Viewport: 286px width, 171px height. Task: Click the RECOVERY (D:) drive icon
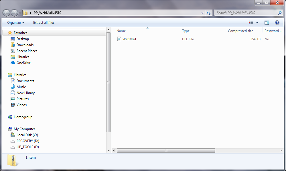(x=13, y=141)
